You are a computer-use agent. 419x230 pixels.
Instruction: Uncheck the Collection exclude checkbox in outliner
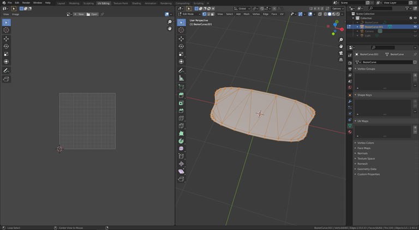pyautogui.click(x=411, y=18)
